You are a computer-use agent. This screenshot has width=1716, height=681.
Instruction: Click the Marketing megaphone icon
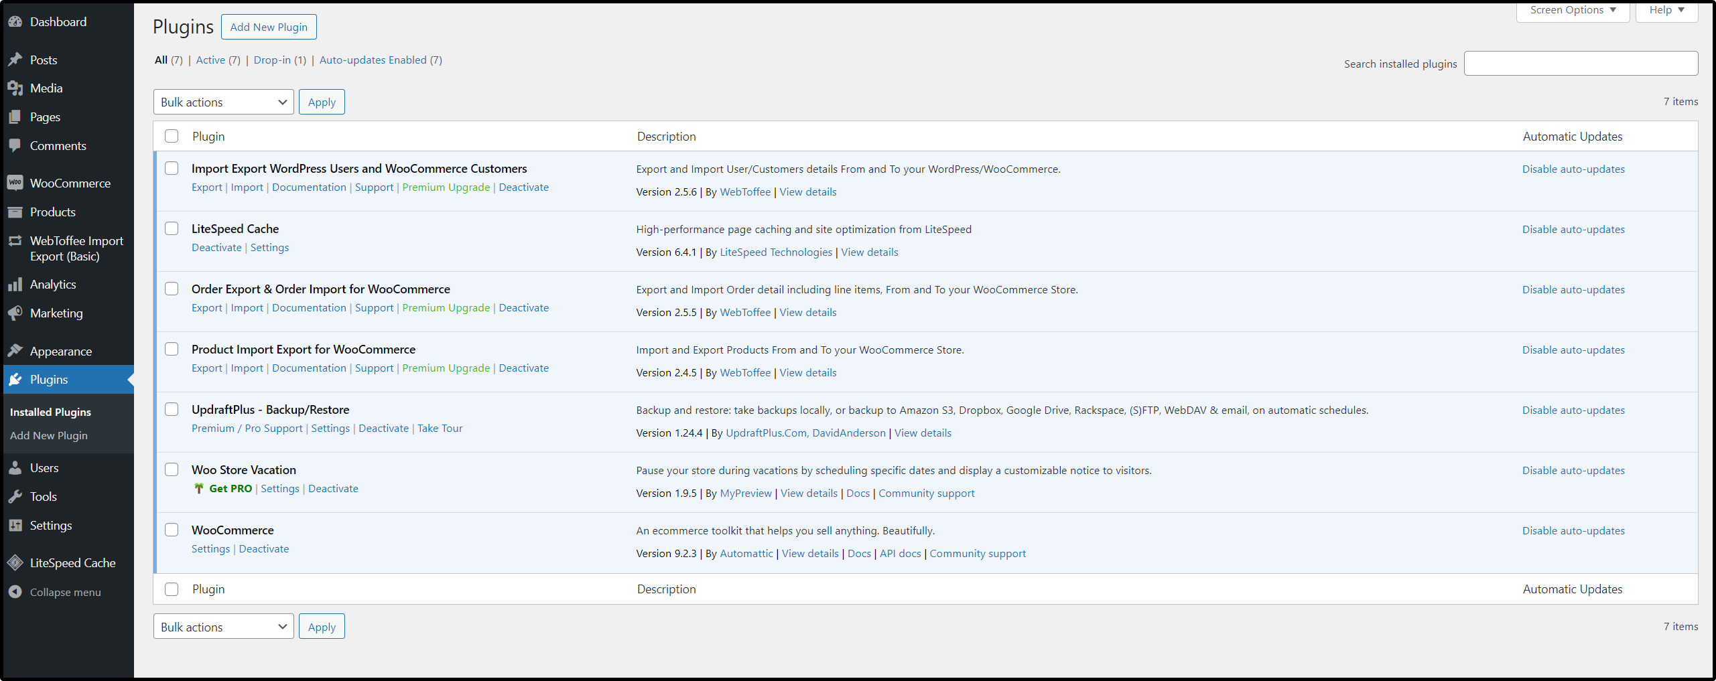point(15,313)
